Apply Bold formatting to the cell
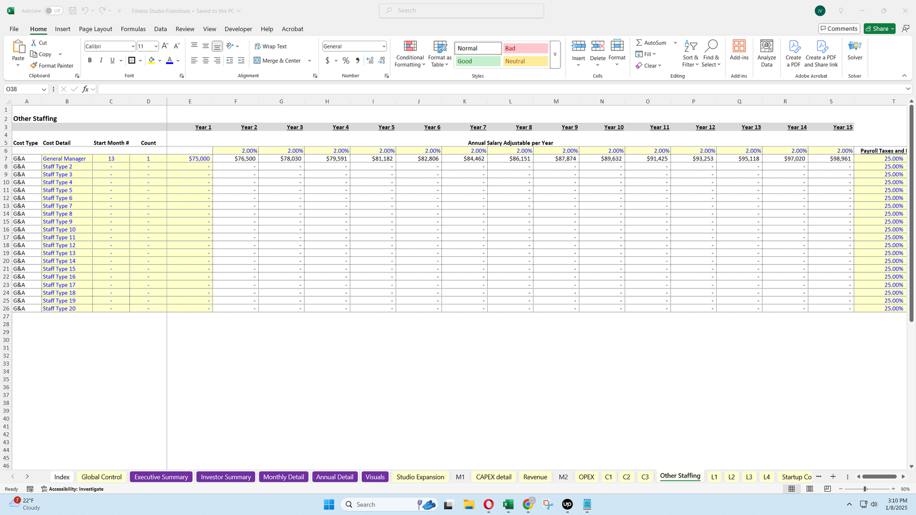 (89, 61)
